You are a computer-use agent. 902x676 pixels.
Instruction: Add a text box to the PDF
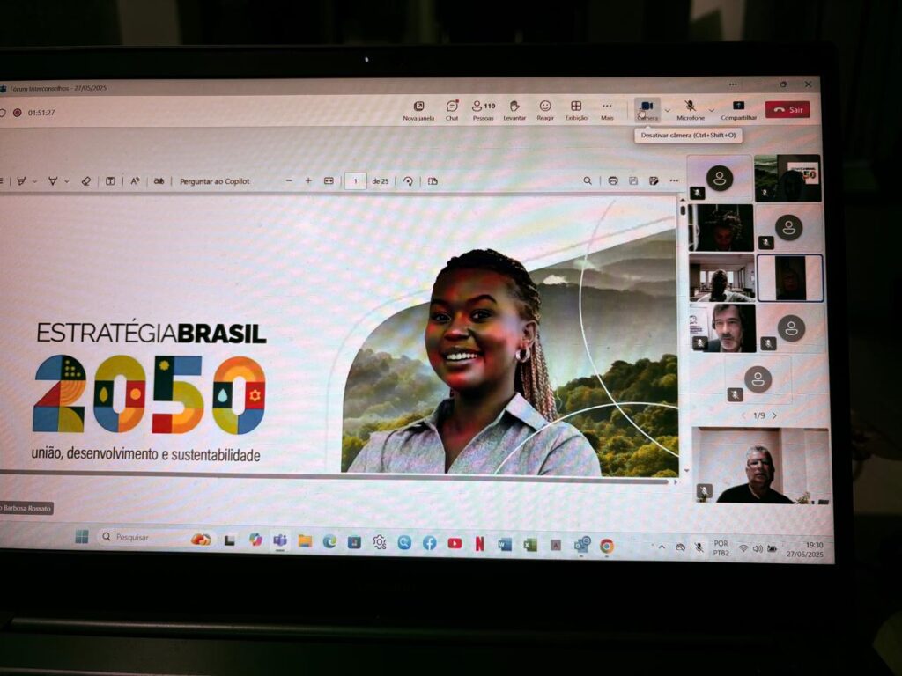tap(110, 181)
